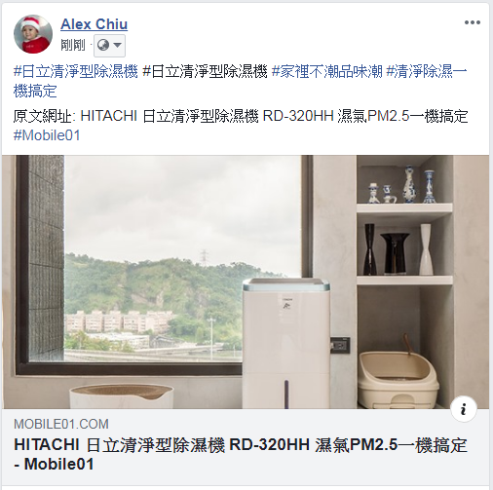Click the - Mobile01 title suffix
493x490 pixels.
coord(54,464)
